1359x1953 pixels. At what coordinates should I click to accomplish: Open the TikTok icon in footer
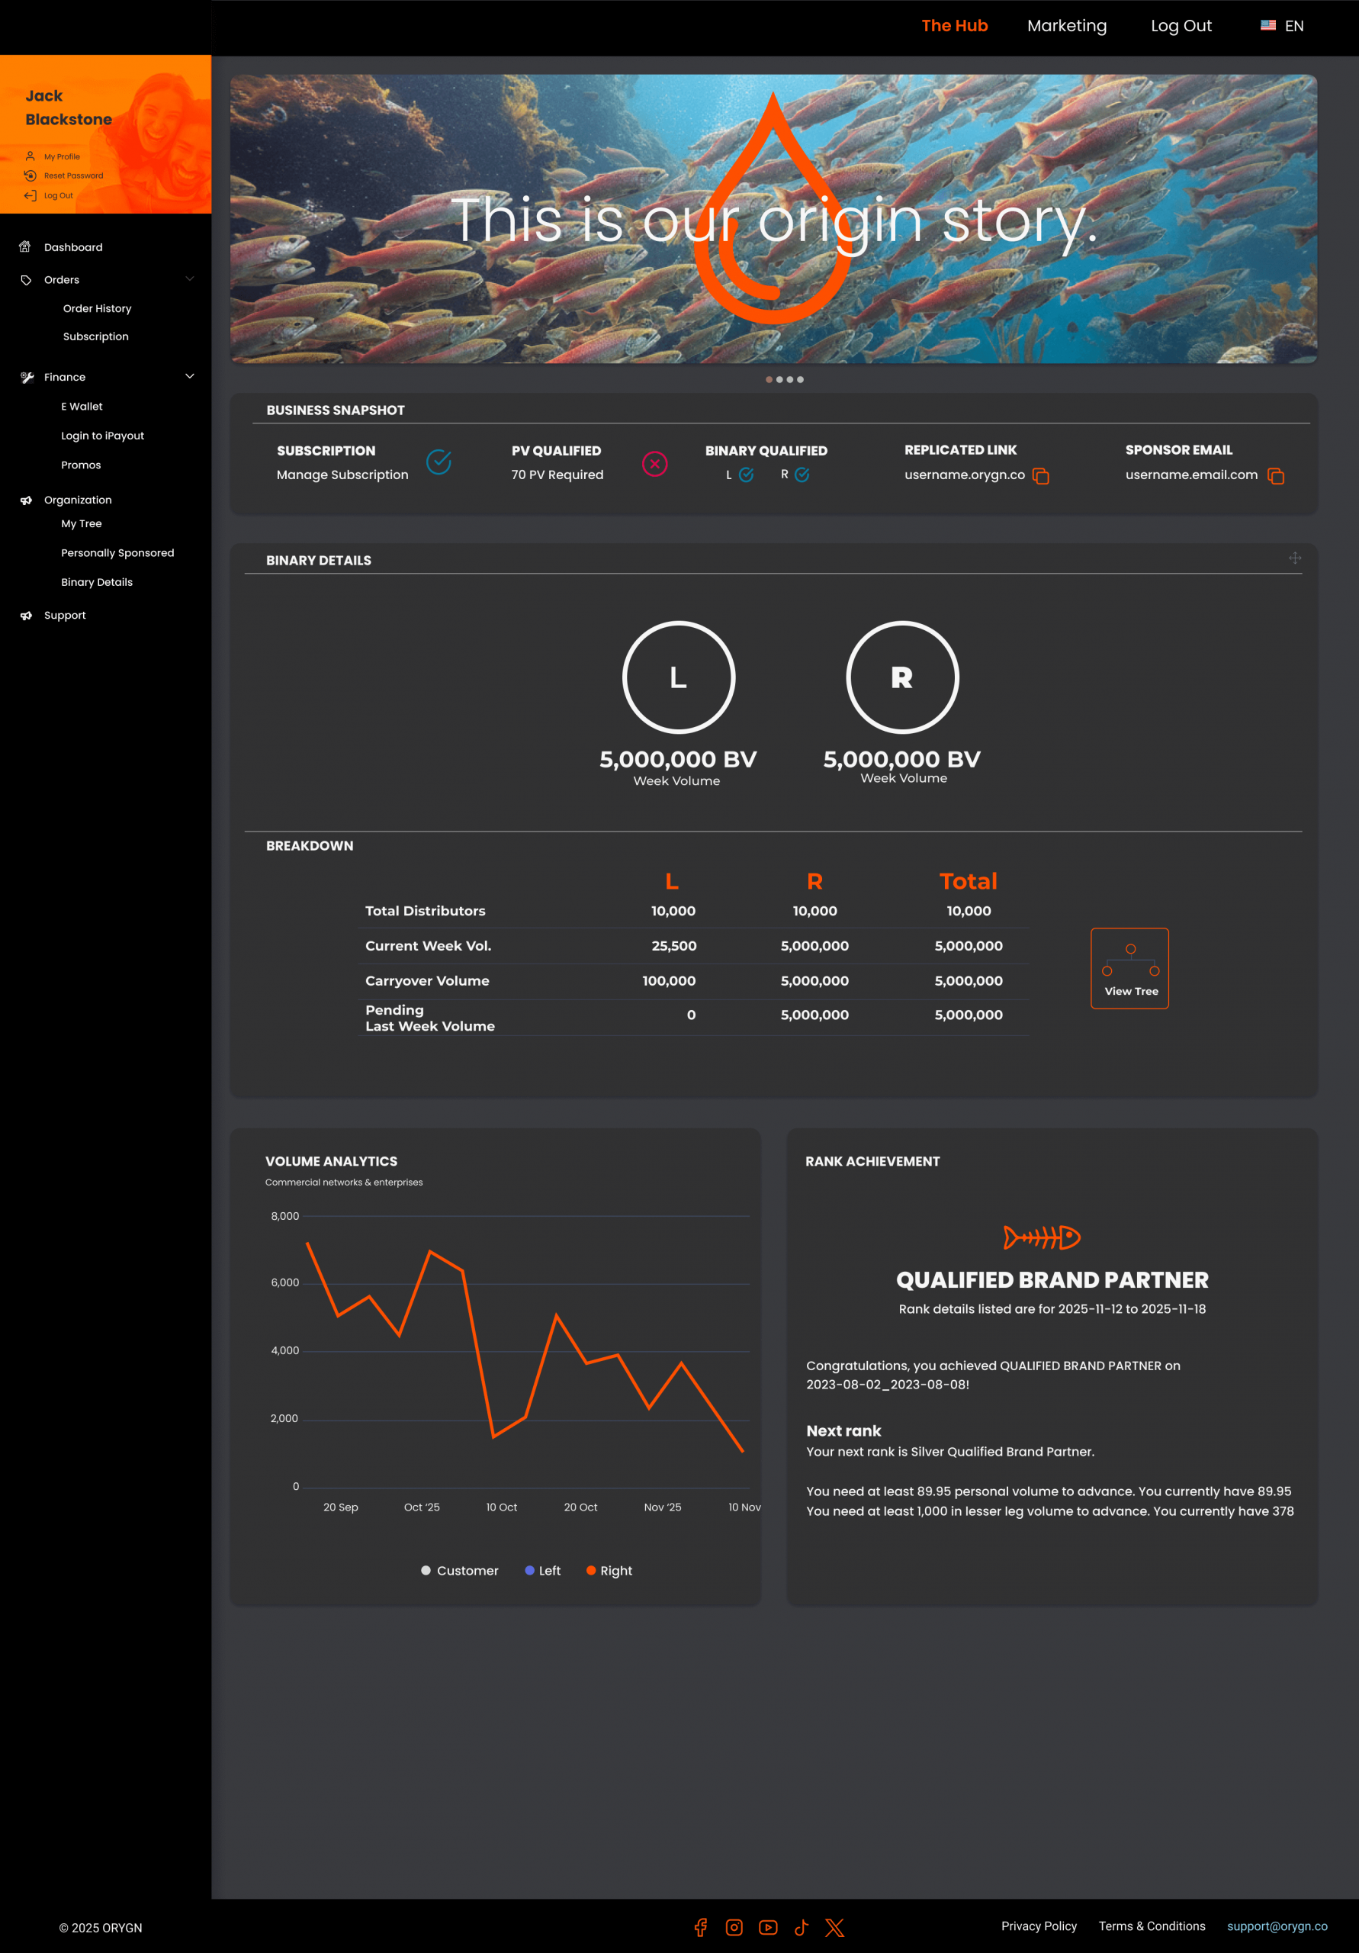pos(801,1928)
